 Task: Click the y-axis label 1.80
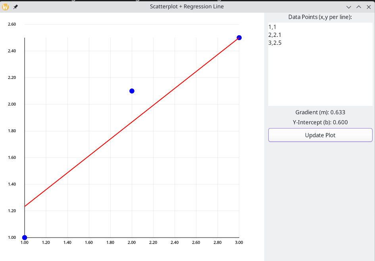click(12, 131)
